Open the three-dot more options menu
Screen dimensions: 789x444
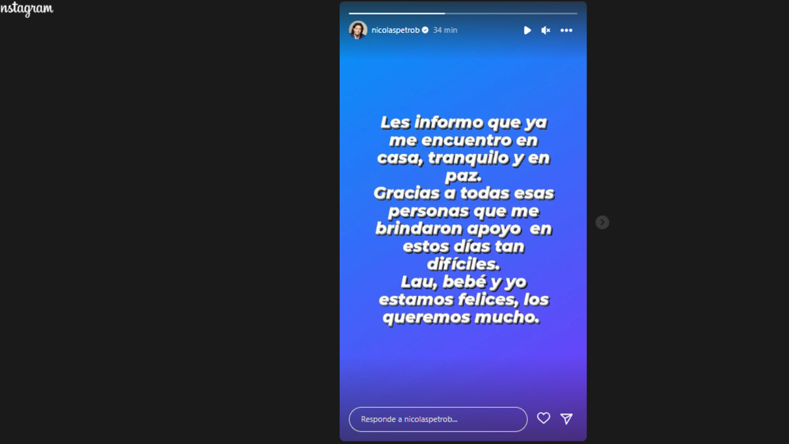pyautogui.click(x=566, y=30)
